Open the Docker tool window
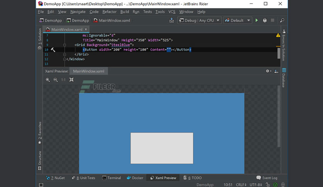The height and width of the screenshot is (187, 323). (135, 178)
